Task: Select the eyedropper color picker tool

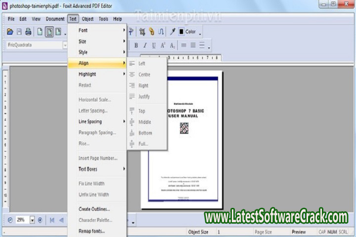Action: [173, 32]
